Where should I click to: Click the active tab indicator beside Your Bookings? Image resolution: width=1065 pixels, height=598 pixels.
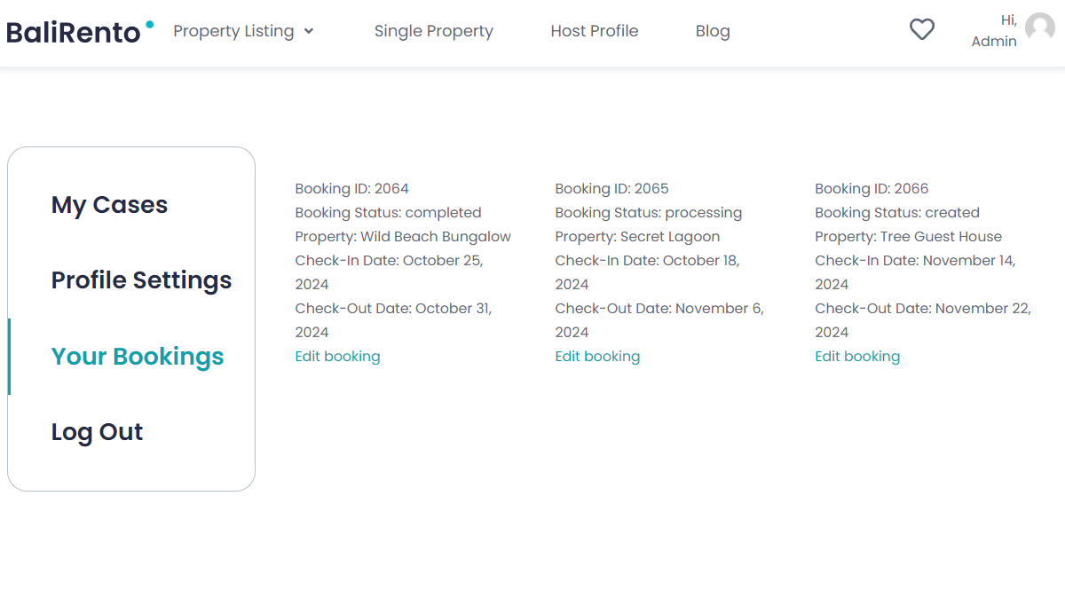point(10,356)
